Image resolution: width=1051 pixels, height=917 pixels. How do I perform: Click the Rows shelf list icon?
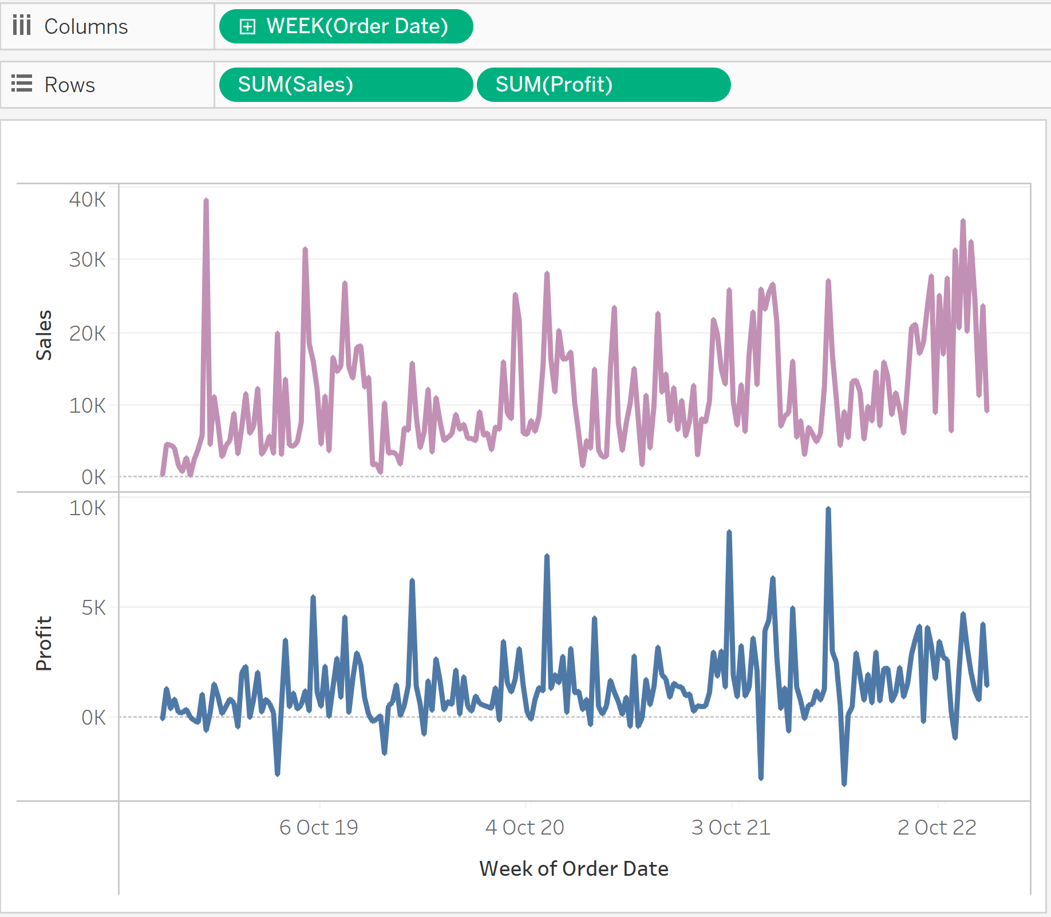[22, 84]
